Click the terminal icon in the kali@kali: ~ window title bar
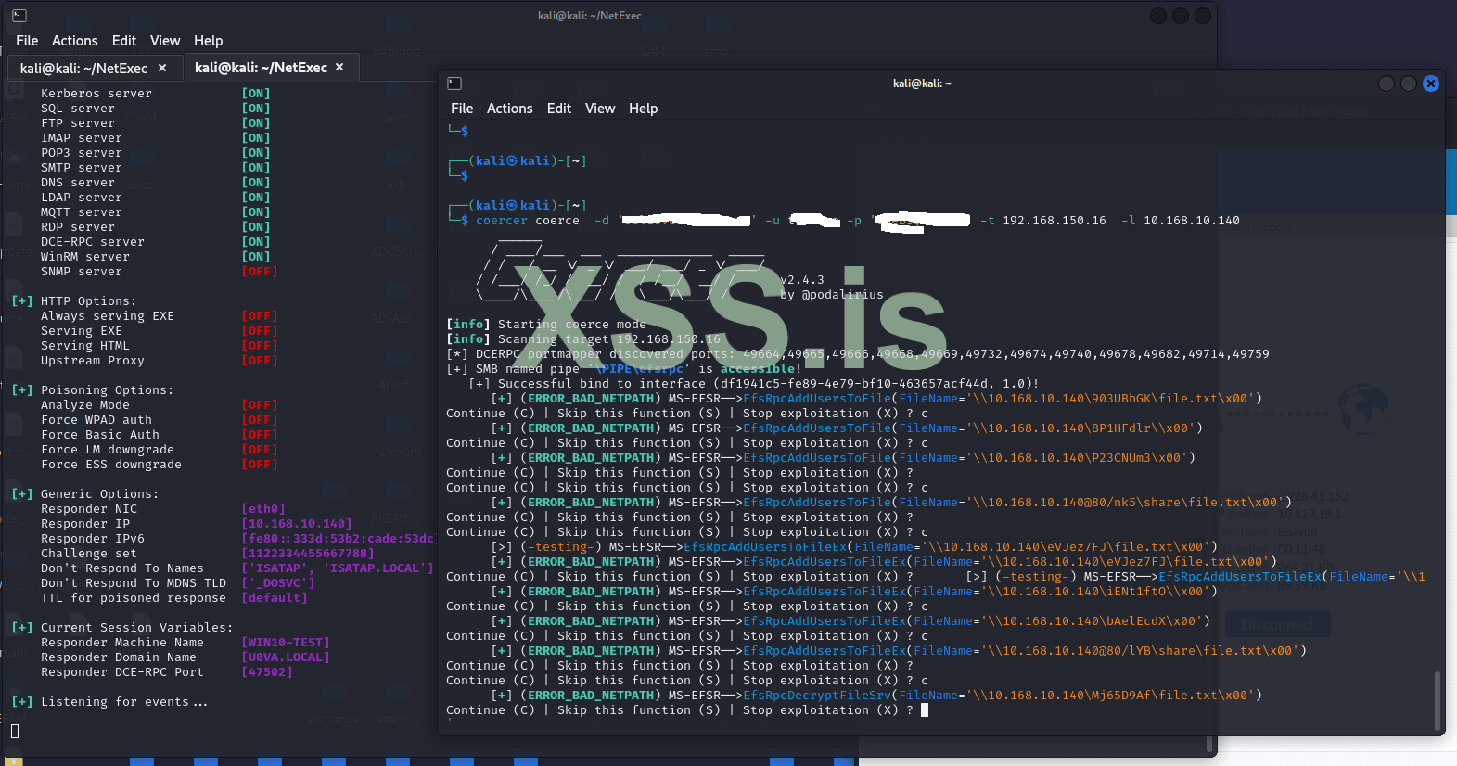Viewport: 1457px width, 766px height. pos(454,83)
